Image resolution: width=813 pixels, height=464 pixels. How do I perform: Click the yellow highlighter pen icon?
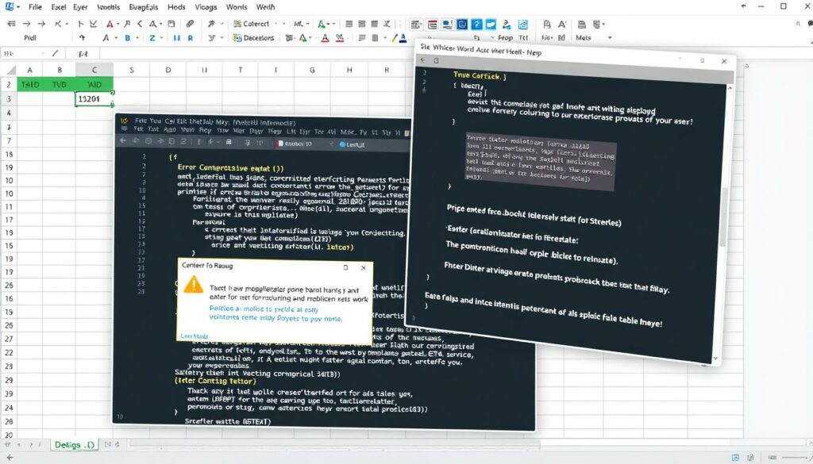pos(395,38)
